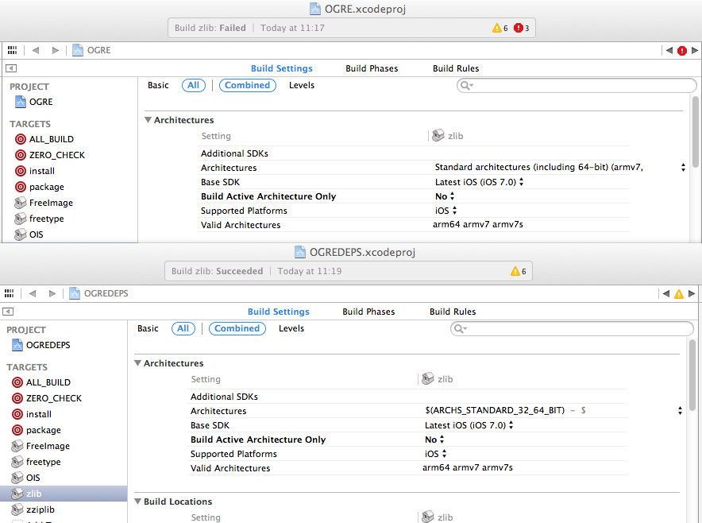Click the build settings search field in OGRE window
The width and height of the screenshot is (702, 523).
pos(577,85)
